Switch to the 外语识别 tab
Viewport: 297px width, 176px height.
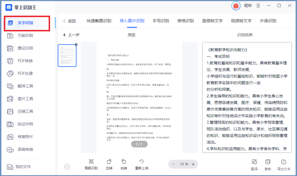268,21
